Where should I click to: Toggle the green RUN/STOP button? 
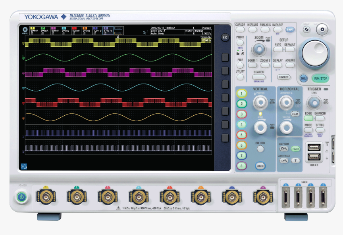(x=320, y=78)
